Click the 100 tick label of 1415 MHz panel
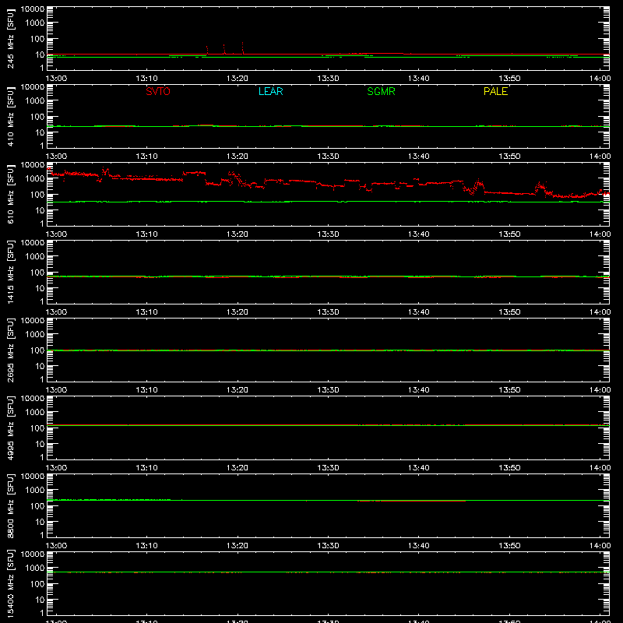Screen dimensions: 623x623 coord(37,272)
